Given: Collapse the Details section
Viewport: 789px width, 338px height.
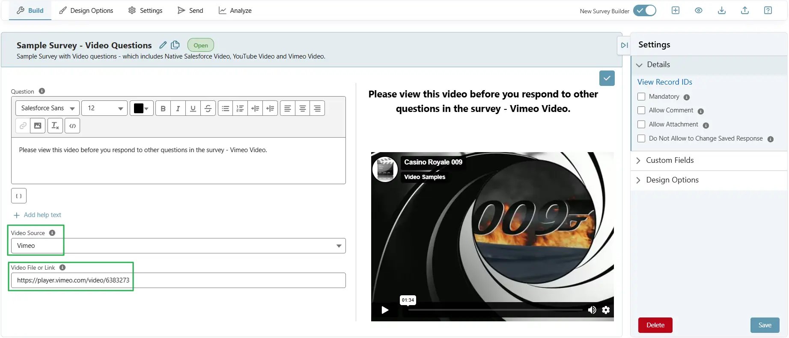Looking at the screenshot, I should coord(709,65).
